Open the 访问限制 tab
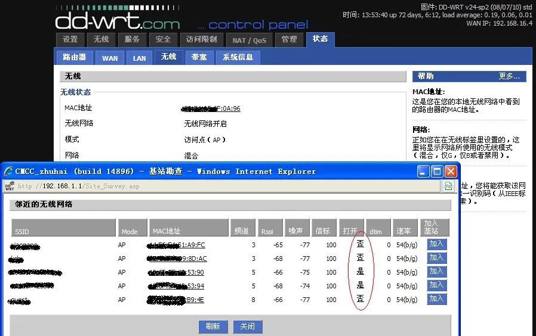The width and height of the screenshot is (536, 336). 202,39
